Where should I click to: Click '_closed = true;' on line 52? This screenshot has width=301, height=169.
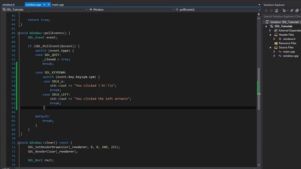coord(56,60)
